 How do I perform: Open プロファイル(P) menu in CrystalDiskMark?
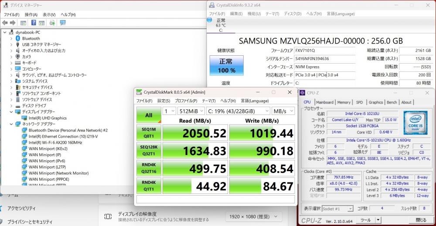click(x=186, y=101)
